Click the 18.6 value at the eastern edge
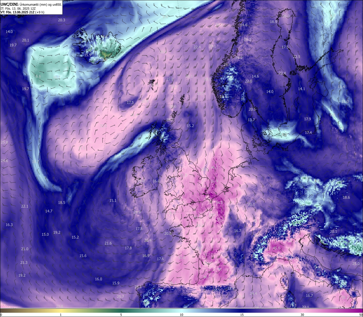The width and height of the screenshot is (363, 317). (346, 198)
